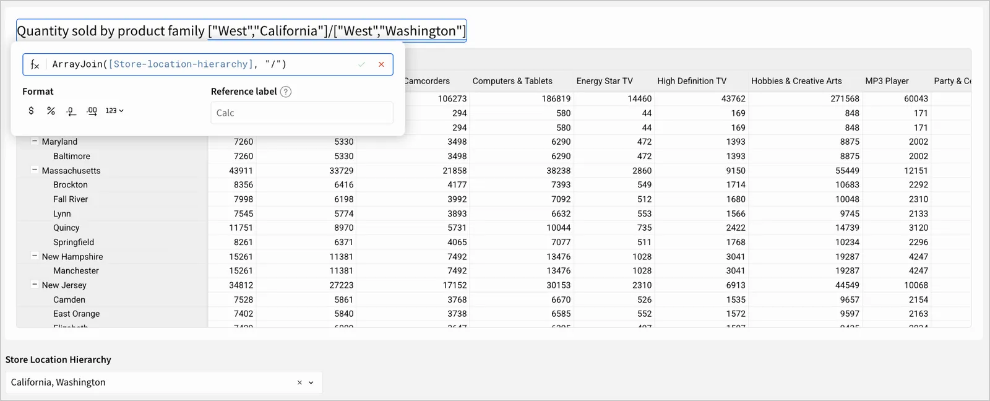Viewport: 990px width, 401px height.
Task: Confirm formula with the green checkmark
Action: [361, 64]
